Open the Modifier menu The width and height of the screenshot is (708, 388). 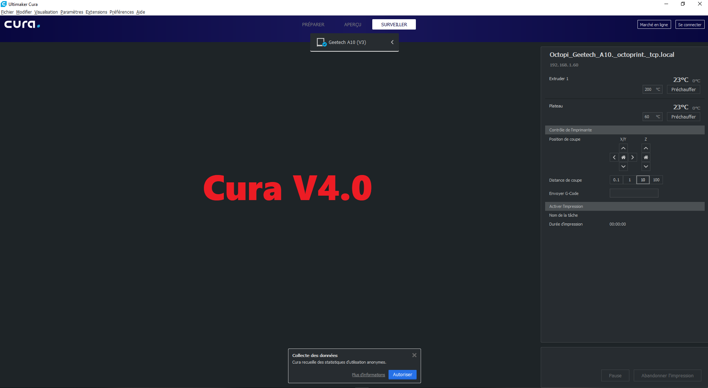click(x=24, y=12)
